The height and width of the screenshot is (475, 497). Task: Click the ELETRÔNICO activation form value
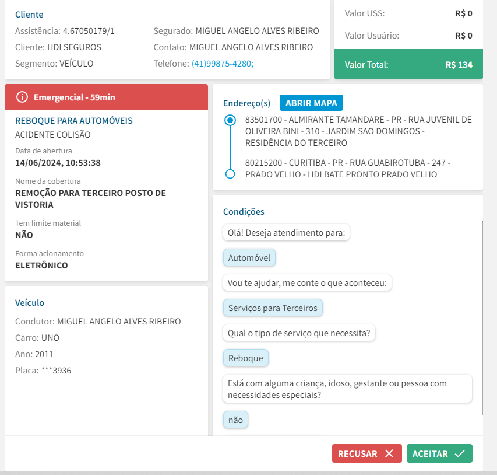coord(41,265)
